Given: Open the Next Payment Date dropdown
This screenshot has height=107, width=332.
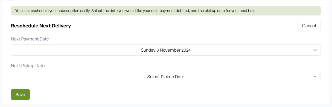Looking at the screenshot, I should 166,50.
